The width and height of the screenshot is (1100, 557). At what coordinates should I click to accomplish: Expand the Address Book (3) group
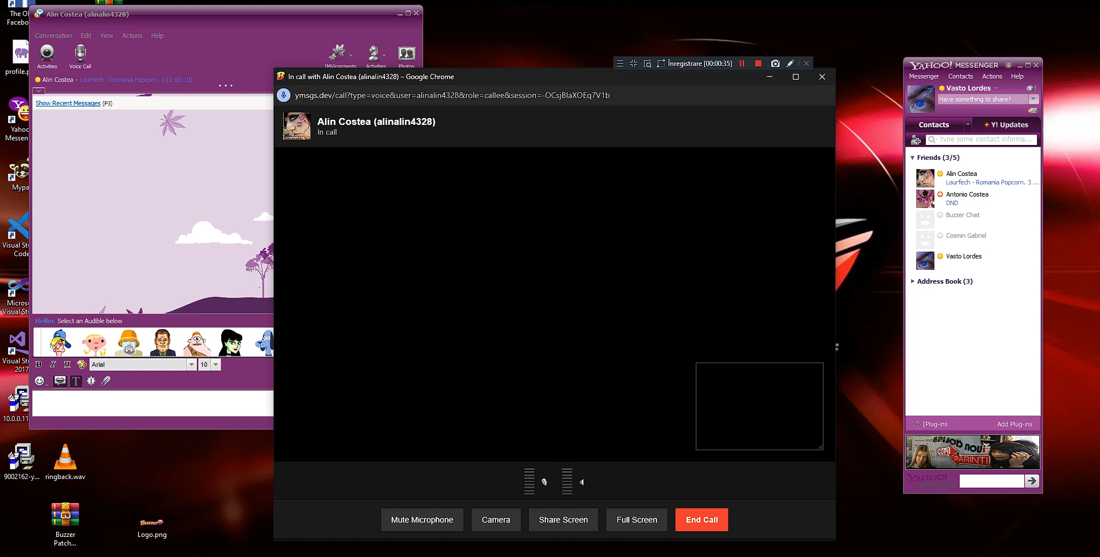[x=913, y=281]
